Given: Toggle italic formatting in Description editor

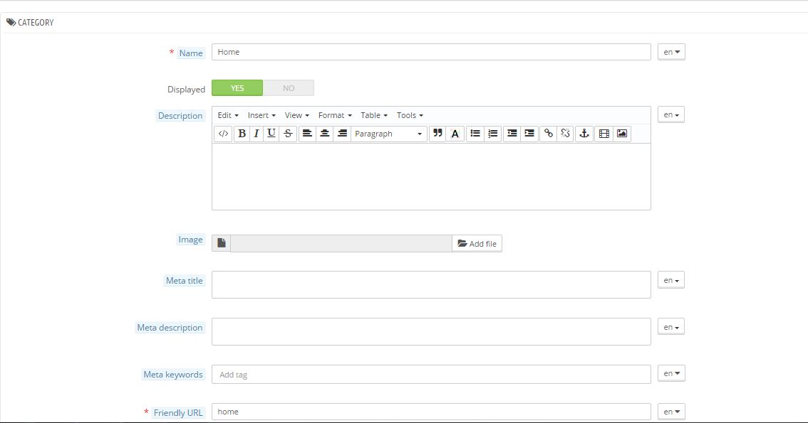Looking at the screenshot, I should pos(256,134).
